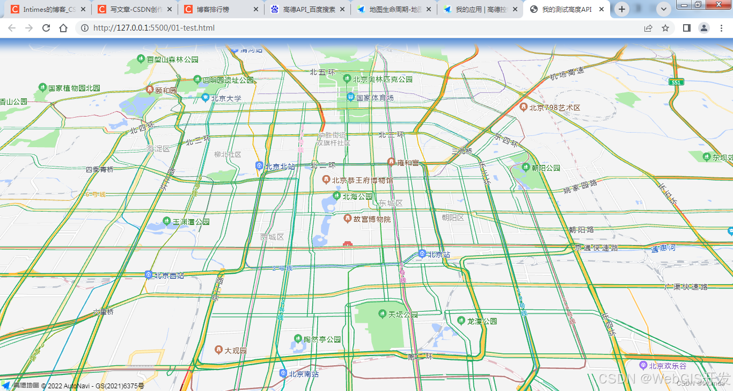This screenshot has width=733, height=391.
Task: Click the 北京大学 university icon
Action: (205, 97)
